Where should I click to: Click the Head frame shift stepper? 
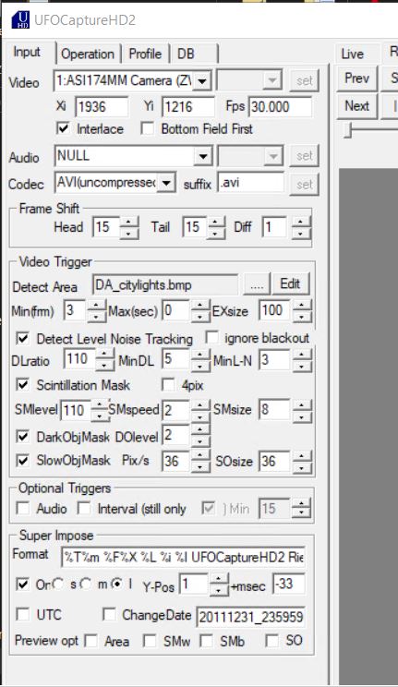coord(129,227)
